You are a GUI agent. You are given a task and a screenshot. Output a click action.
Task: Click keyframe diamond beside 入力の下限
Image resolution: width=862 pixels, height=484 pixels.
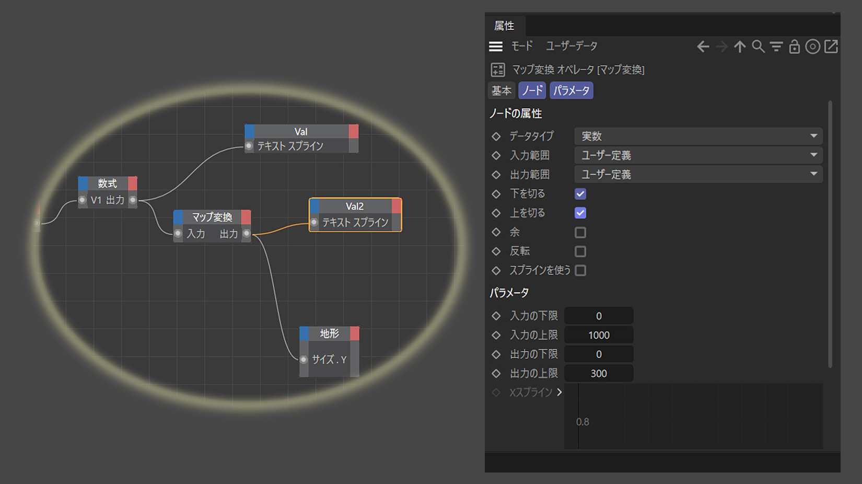click(496, 316)
